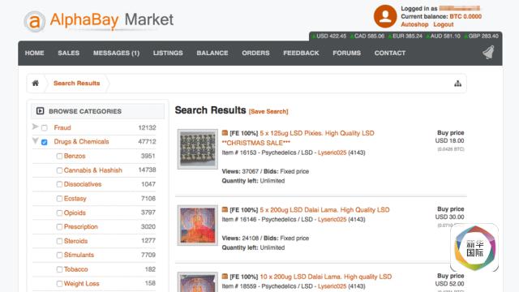Uncheck the Drugs & Chemicals checkbox
This screenshot has width=519, height=292.
[45, 142]
